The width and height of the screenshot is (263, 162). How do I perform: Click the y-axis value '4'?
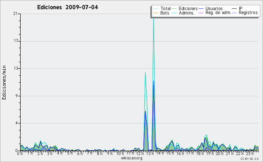17,123
